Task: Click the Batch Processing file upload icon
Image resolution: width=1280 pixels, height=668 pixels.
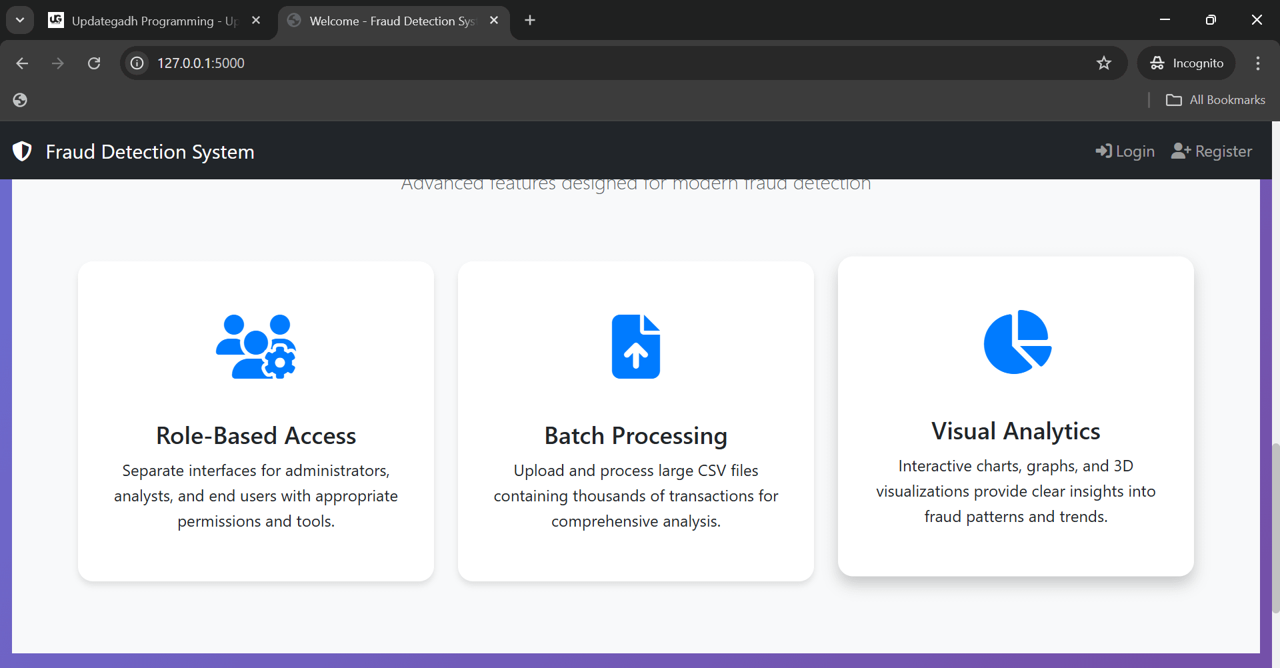Action: tap(636, 347)
